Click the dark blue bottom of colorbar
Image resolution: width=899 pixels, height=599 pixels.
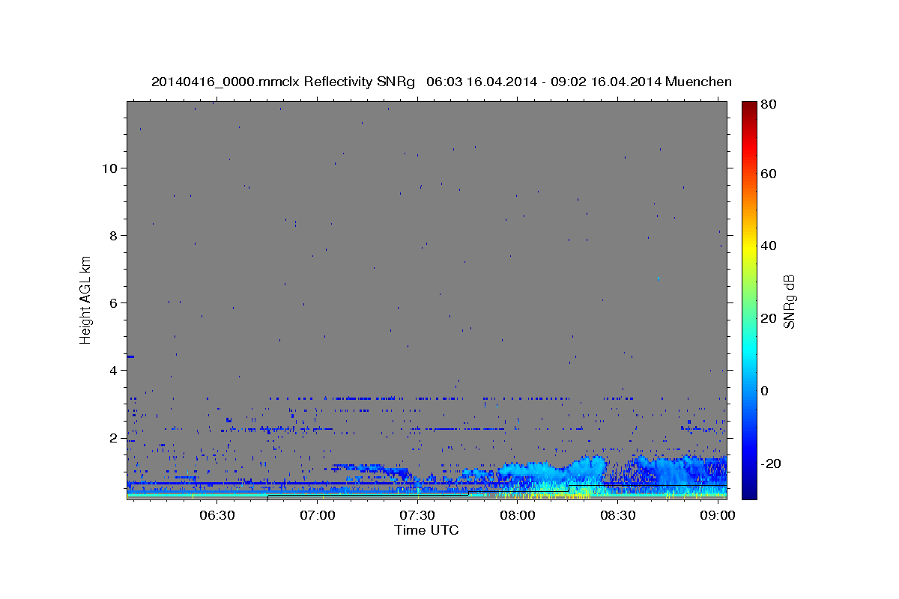[x=749, y=490]
